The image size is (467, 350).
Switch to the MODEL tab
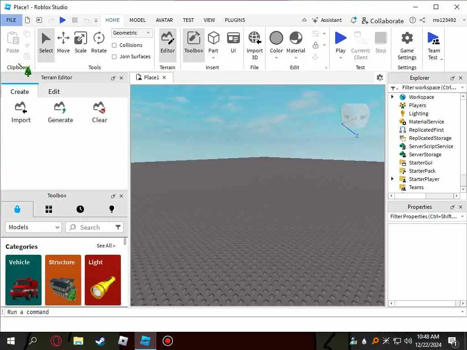138,20
